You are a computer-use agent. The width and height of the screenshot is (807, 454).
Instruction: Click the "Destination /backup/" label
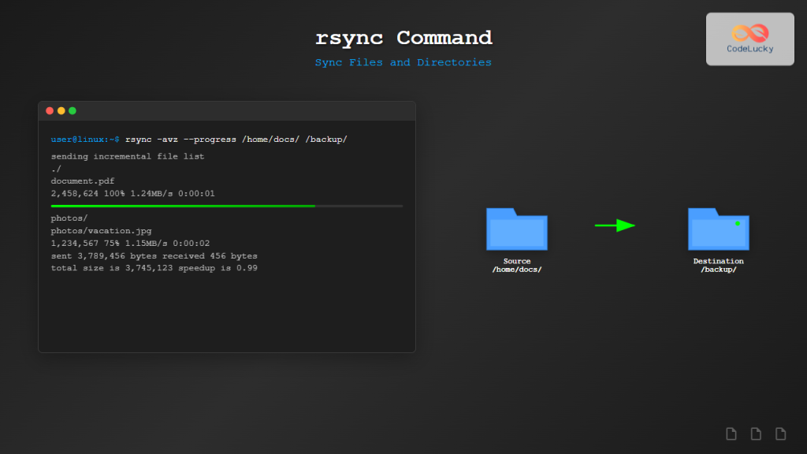pyautogui.click(x=718, y=265)
